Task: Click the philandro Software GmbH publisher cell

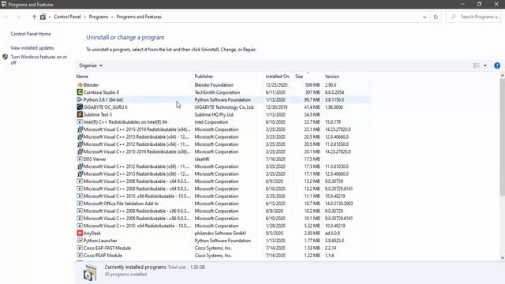Action: click(x=220, y=234)
